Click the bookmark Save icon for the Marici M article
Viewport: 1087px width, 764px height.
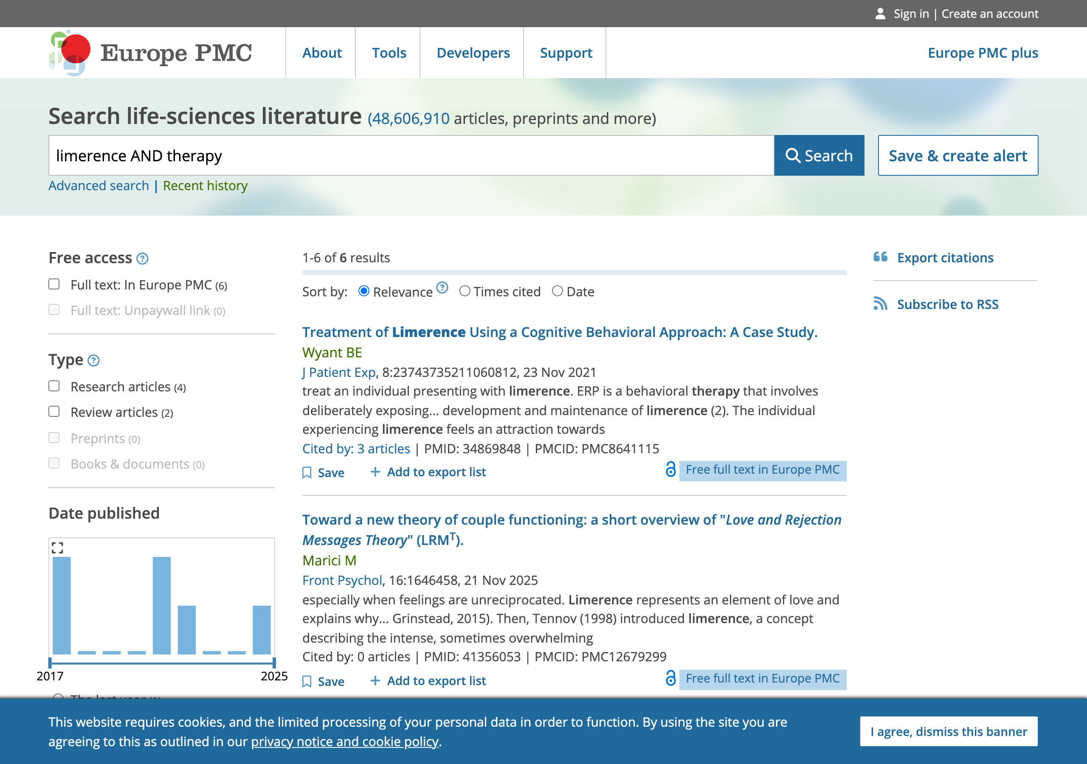[307, 681]
